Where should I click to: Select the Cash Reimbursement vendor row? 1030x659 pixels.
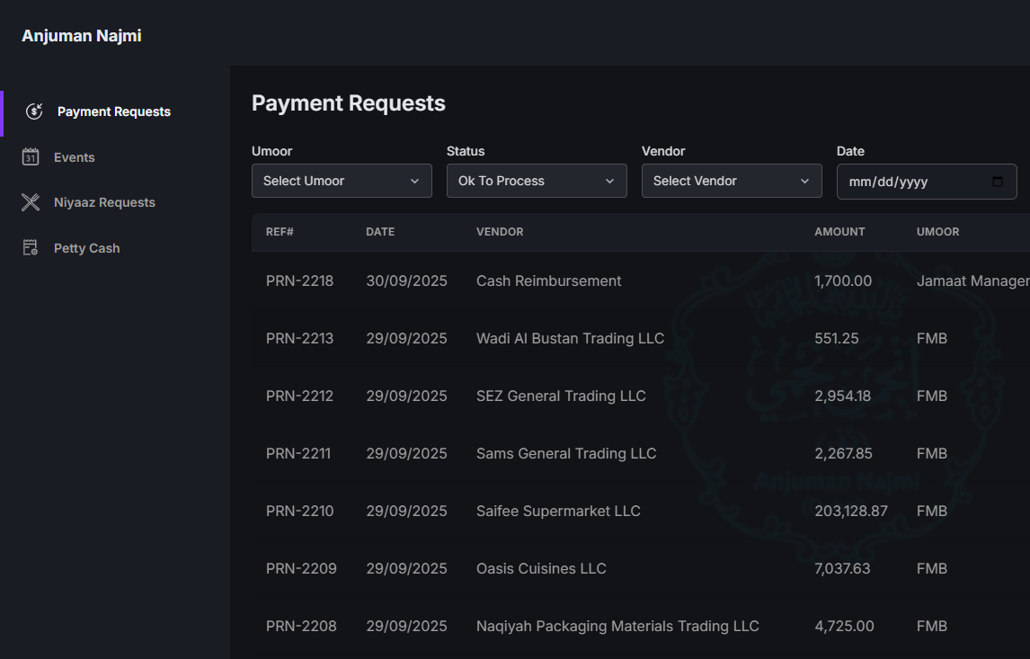(x=548, y=281)
